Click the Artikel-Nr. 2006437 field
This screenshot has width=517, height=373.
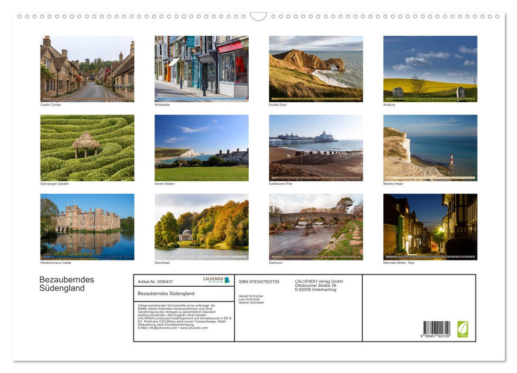tap(155, 281)
